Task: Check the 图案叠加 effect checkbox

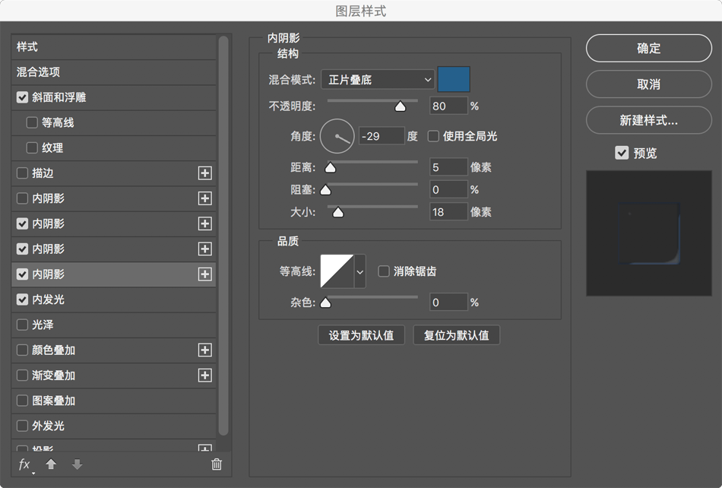Action: pyautogui.click(x=22, y=401)
